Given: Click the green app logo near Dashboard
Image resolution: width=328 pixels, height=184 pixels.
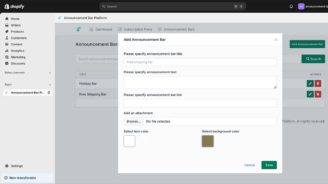Looking at the screenshot, I should coord(79,29).
